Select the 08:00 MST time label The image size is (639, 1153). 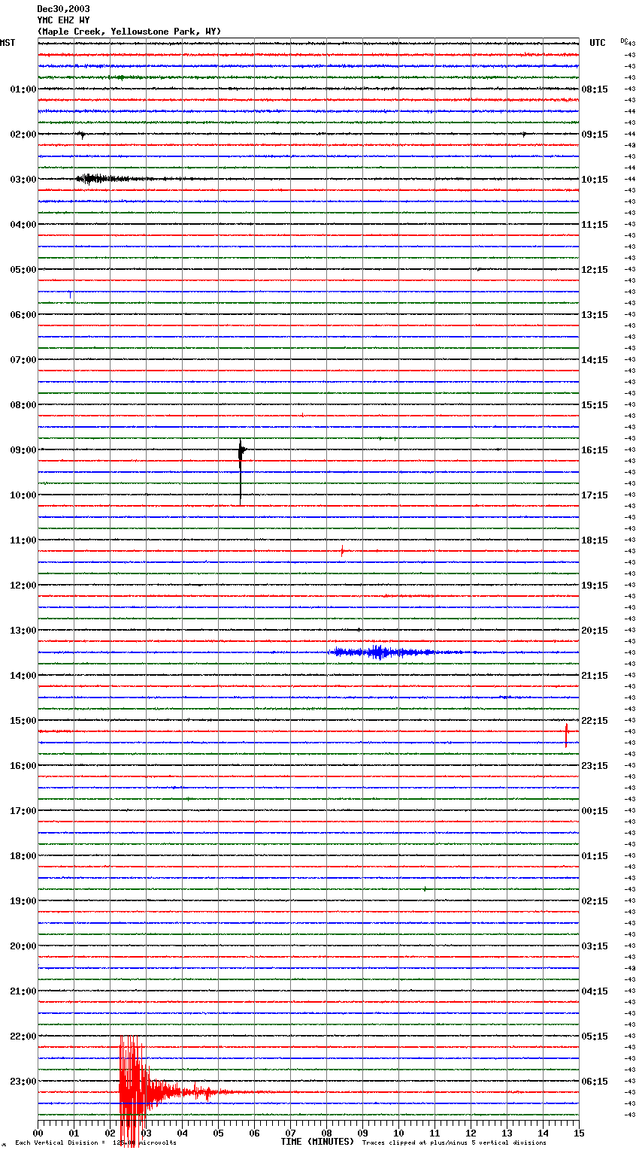tap(23, 405)
